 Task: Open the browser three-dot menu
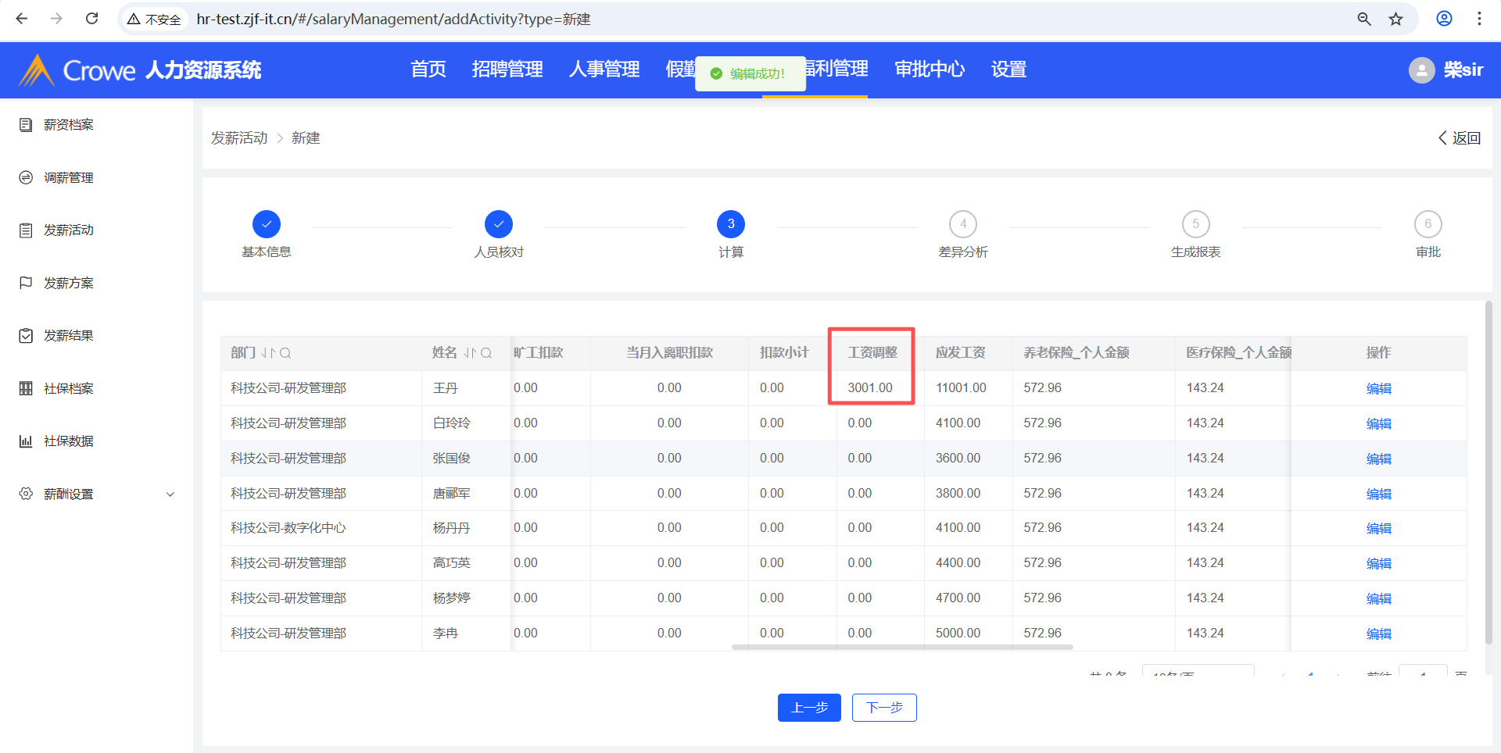pyautogui.click(x=1479, y=19)
